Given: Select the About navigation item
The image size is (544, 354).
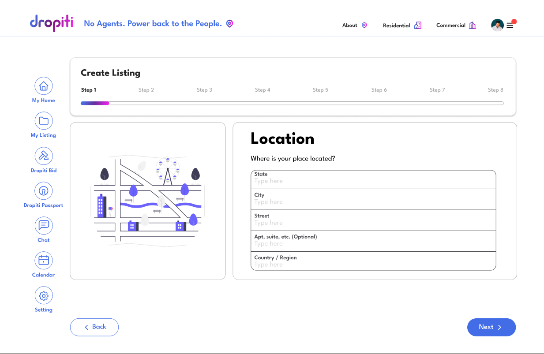Looking at the screenshot, I should 354,25.
